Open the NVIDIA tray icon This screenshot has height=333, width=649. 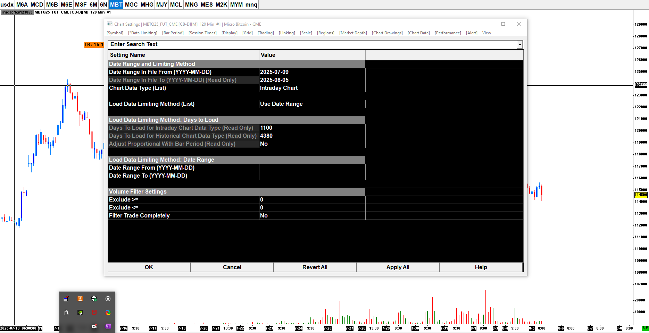pyautogui.click(x=80, y=313)
